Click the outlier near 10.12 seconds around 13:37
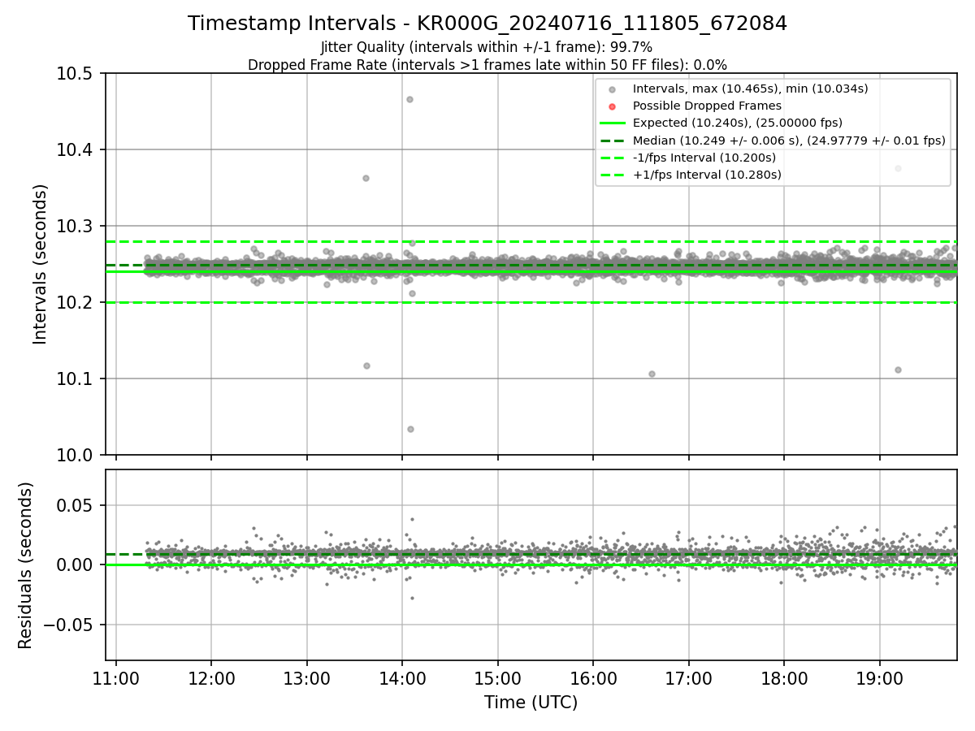The width and height of the screenshot is (975, 731). [366, 365]
